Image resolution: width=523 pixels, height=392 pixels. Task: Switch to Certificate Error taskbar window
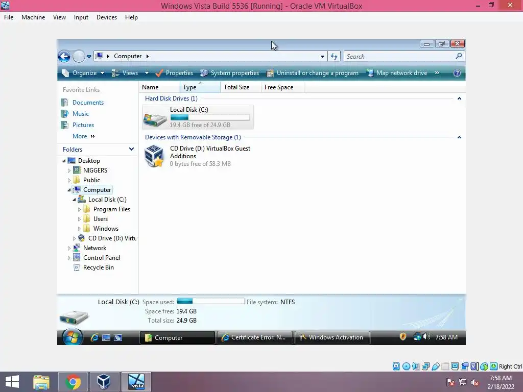pos(254,337)
